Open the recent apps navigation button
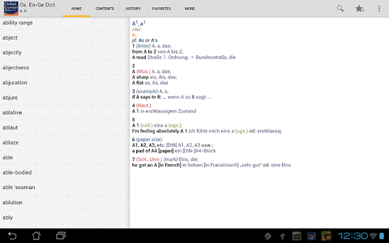The image size is (389, 243). 61,236
